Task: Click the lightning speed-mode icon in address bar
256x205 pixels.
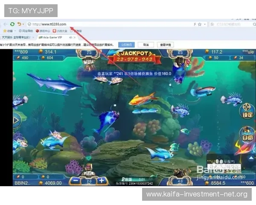Action: (195, 24)
